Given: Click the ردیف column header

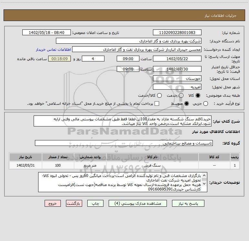Looking at the screenshot, I should pos(235,157).
